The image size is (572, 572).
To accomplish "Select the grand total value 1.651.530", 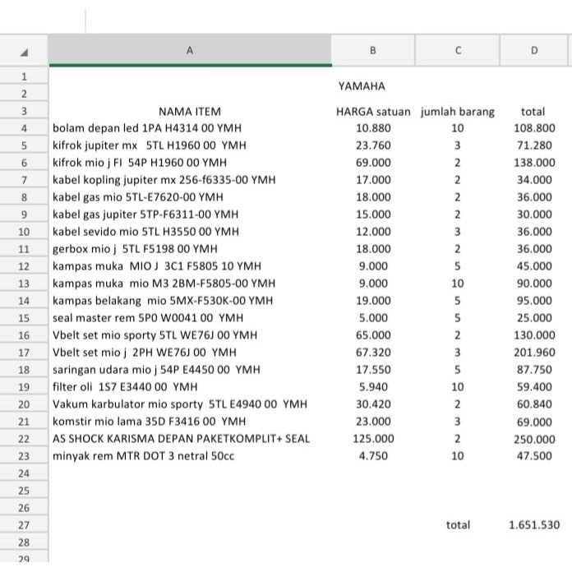I will tap(534, 525).
